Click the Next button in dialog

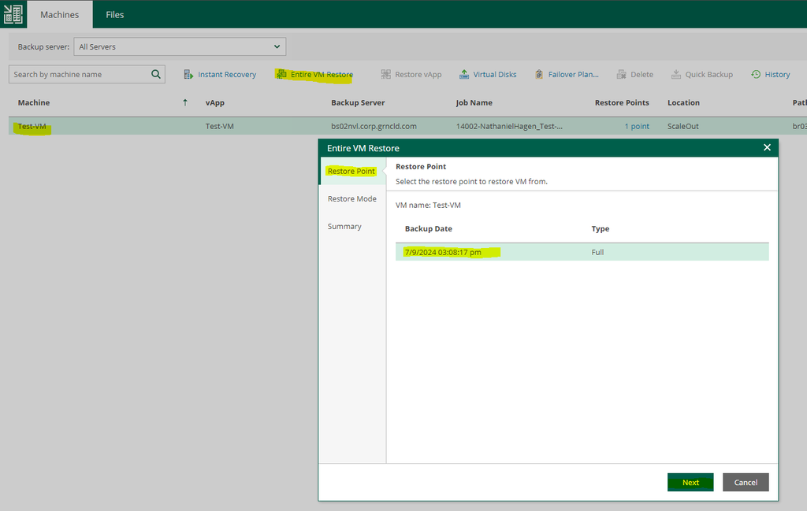[x=690, y=483]
